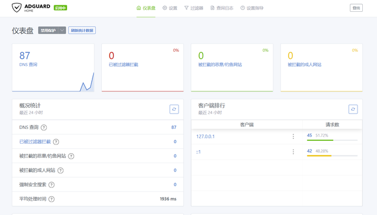Refresh the 客户端排行 panel

353,109
